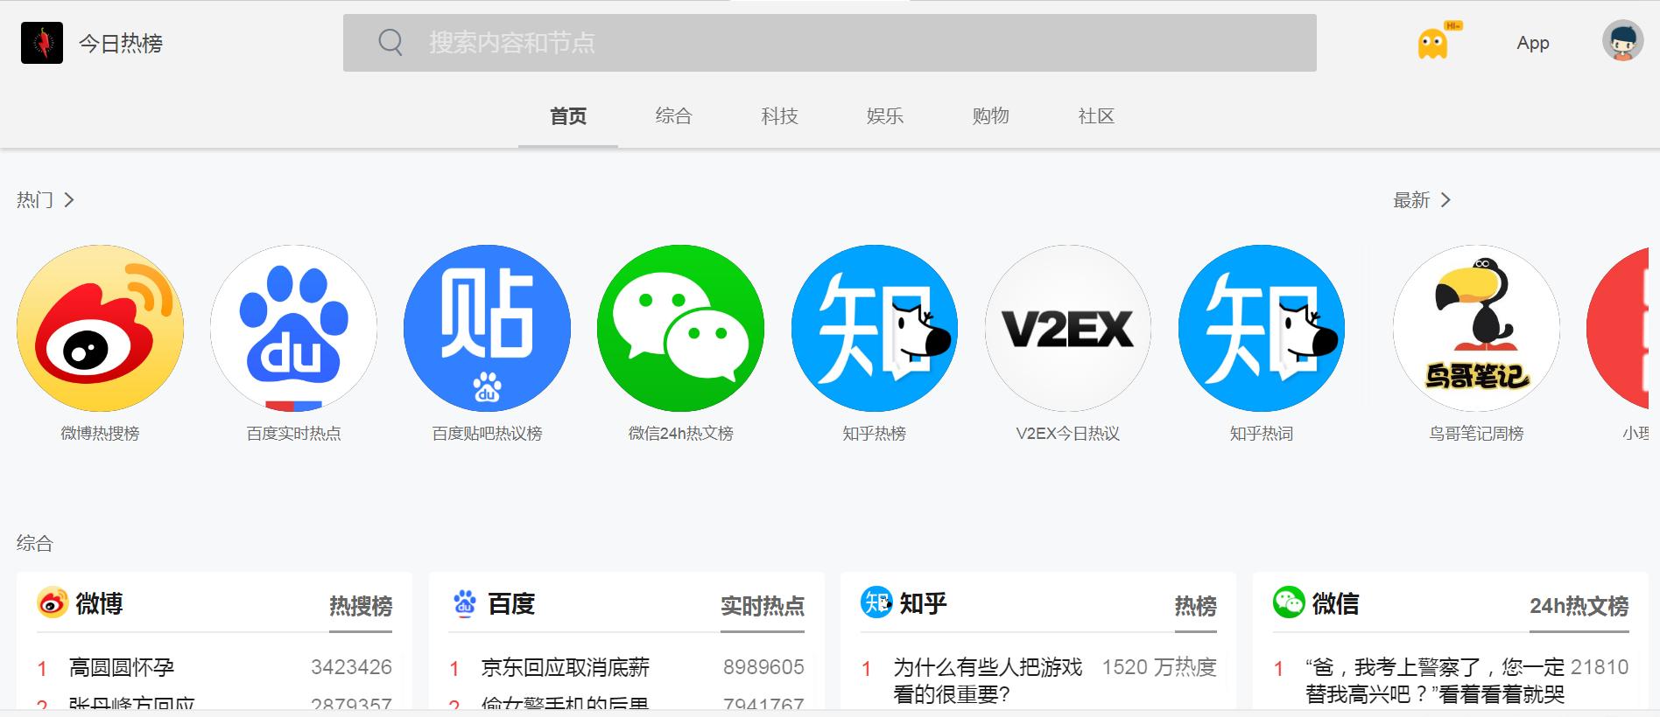Switch to the 社区 tab
This screenshot has width=1660, height=717.
(x=1096, y=116)
